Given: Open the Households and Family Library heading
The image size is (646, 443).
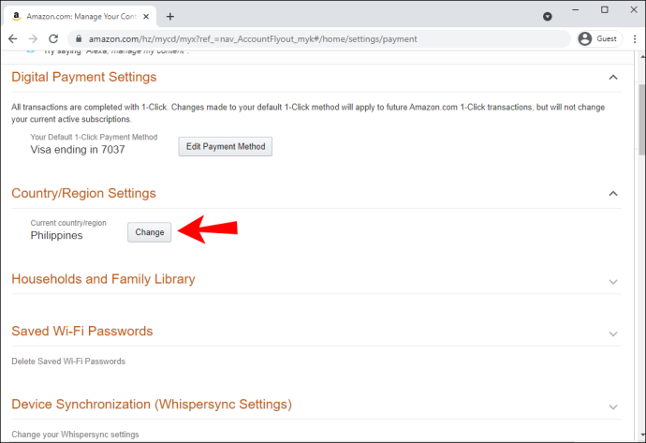Looking at the screenshot, I should (103, 279).
